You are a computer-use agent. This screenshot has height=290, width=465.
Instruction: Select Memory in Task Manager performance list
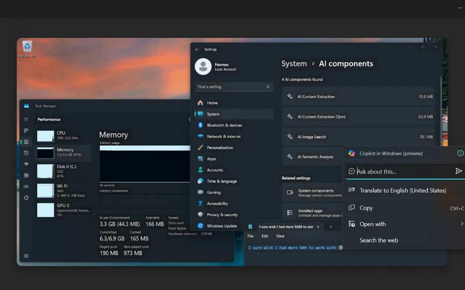point(63,153)
